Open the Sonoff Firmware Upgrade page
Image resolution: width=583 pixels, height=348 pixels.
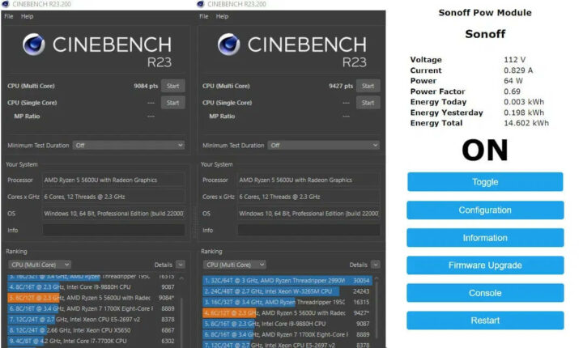pos(484,265)
